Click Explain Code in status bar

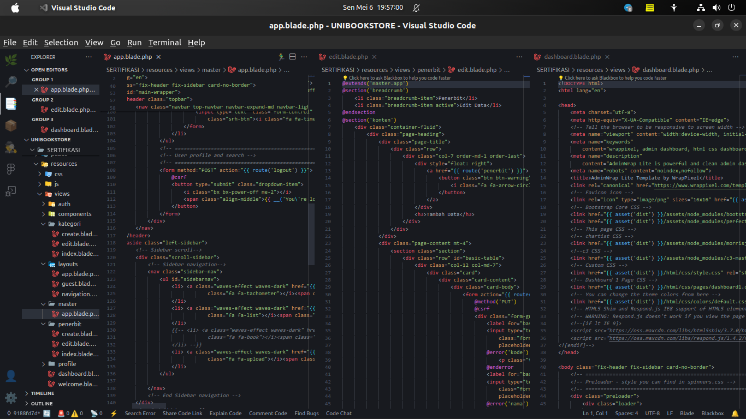(225, 414)
